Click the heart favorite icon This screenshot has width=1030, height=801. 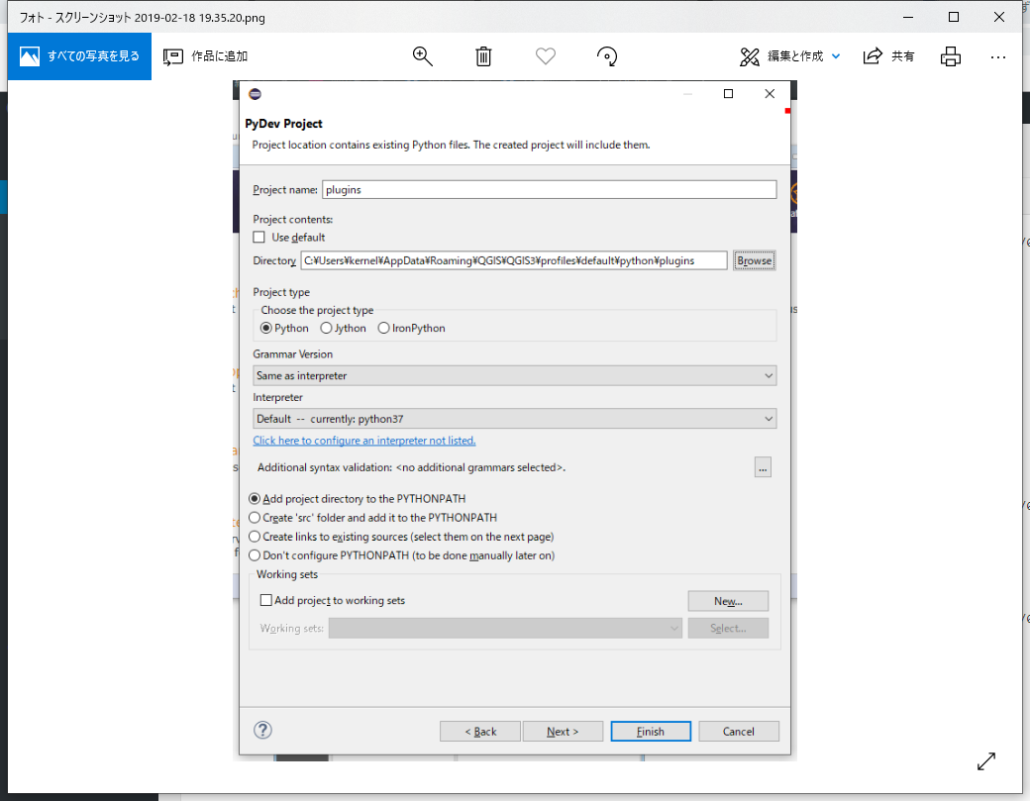546,56
